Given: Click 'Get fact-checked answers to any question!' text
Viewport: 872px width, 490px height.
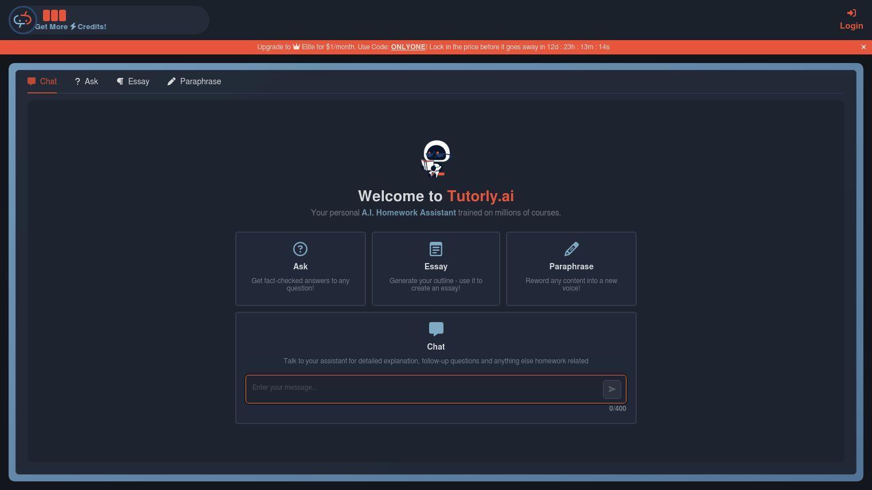Looking at the screenshot, I should point(301,284).
